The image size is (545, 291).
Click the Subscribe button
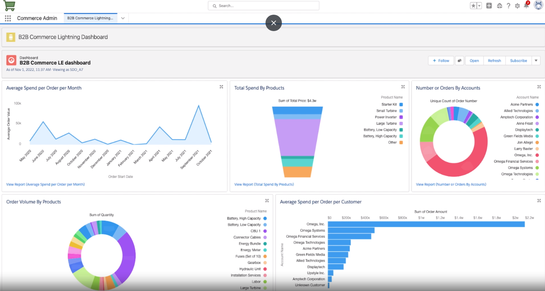point(519,60)
